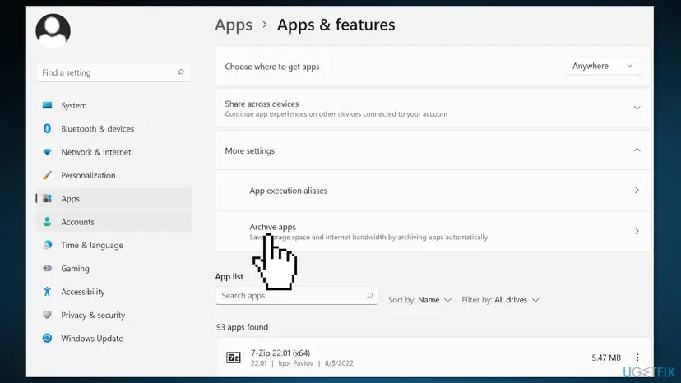681x383 pixels.
Task: Click the Apps icon in sidebar
Action: tap(48, 198)
